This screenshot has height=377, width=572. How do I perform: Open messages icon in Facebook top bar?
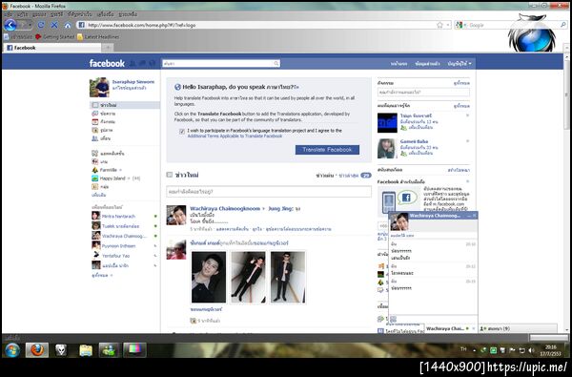pyautogui.click(x=142, y=64)
